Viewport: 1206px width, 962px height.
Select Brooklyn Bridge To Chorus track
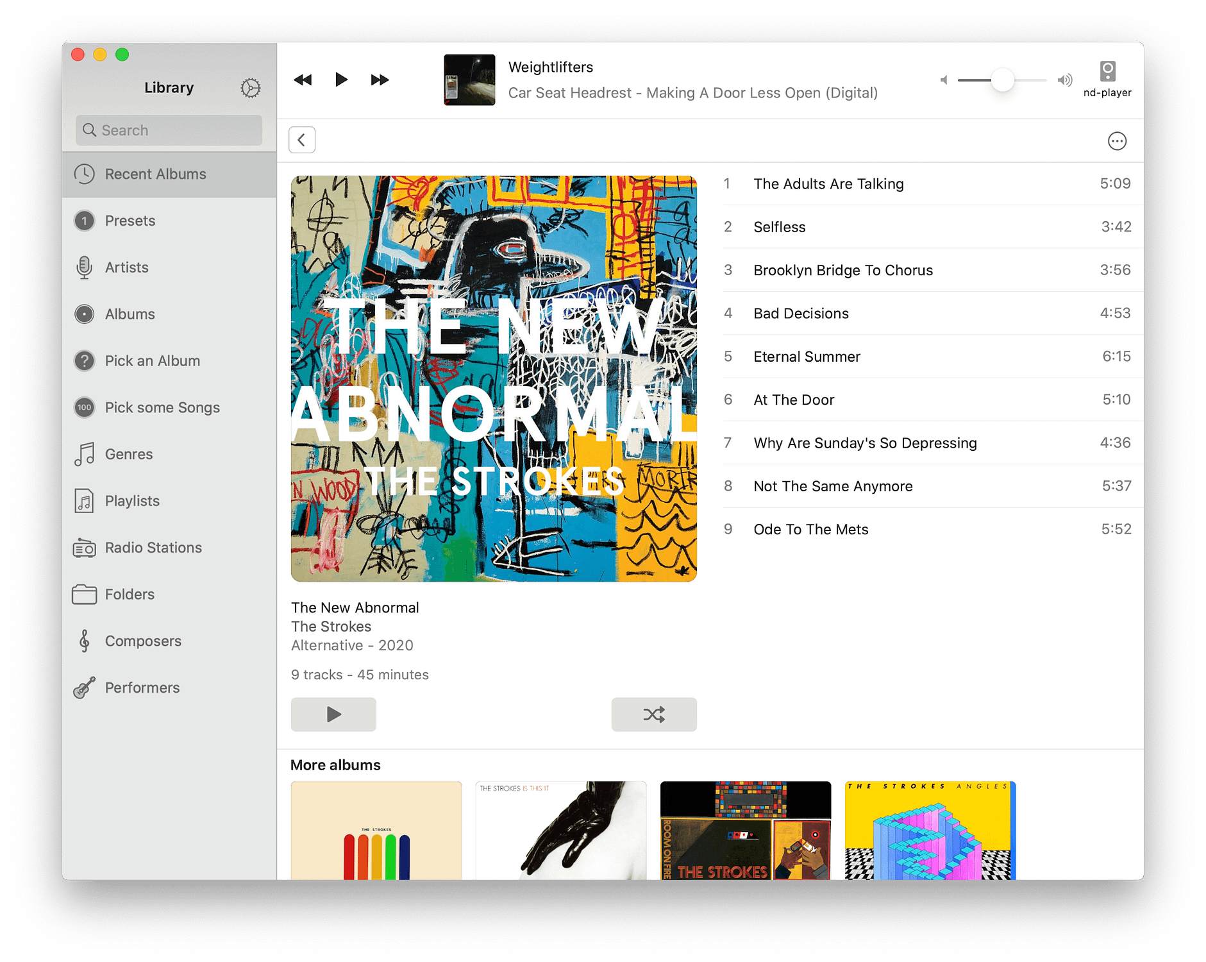click(x=933, y=270)
